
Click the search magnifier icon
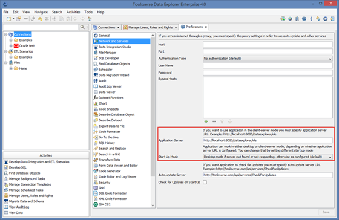82,27
